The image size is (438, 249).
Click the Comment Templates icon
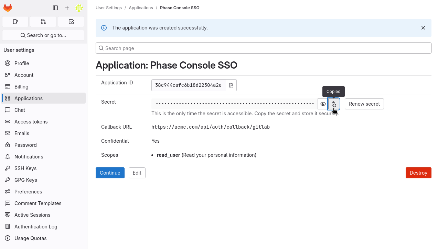point(8,203)
